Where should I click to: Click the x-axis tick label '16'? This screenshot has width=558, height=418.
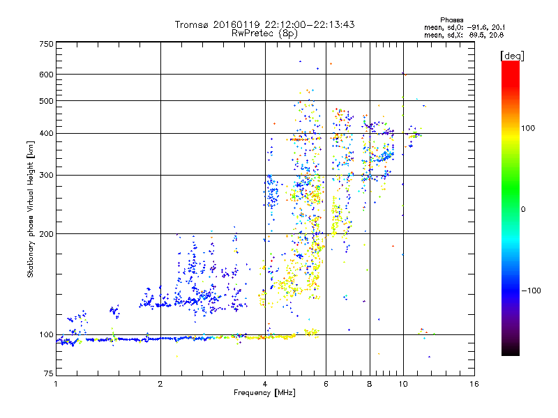(x=474, y=384)
